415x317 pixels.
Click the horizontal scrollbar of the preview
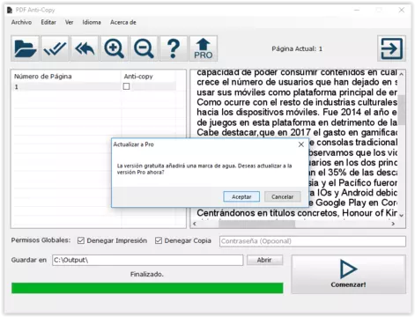(293, 224)
